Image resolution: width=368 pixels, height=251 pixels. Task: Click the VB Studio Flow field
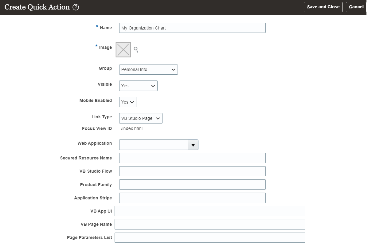pos(192,171)
